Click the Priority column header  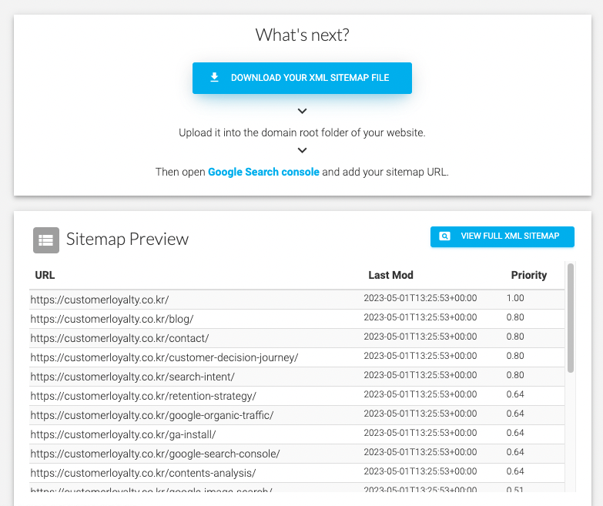pos(528,275)
